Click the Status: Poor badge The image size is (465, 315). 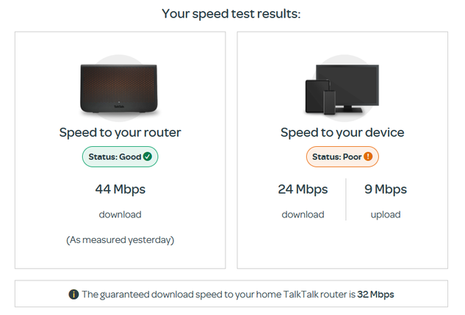coord(342,156)
